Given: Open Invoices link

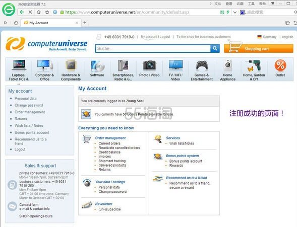Looking at the screenshot, I should (104, 157).
